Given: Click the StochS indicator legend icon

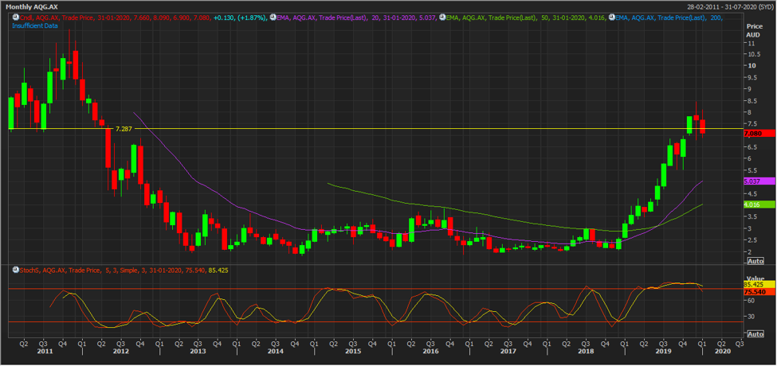Looking at the screenshot, I should [15, 270].
